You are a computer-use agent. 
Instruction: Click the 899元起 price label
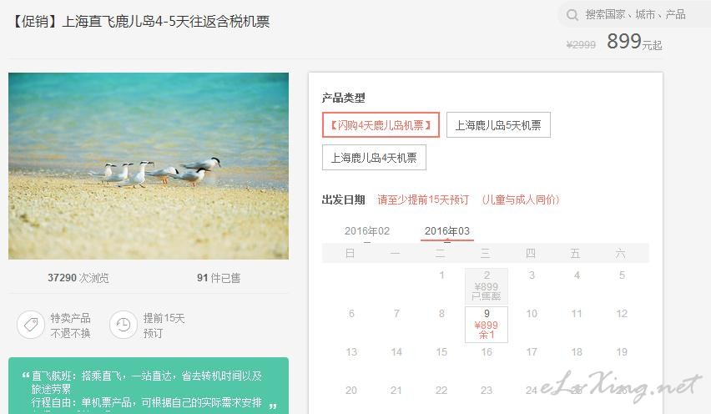[634, 41]
